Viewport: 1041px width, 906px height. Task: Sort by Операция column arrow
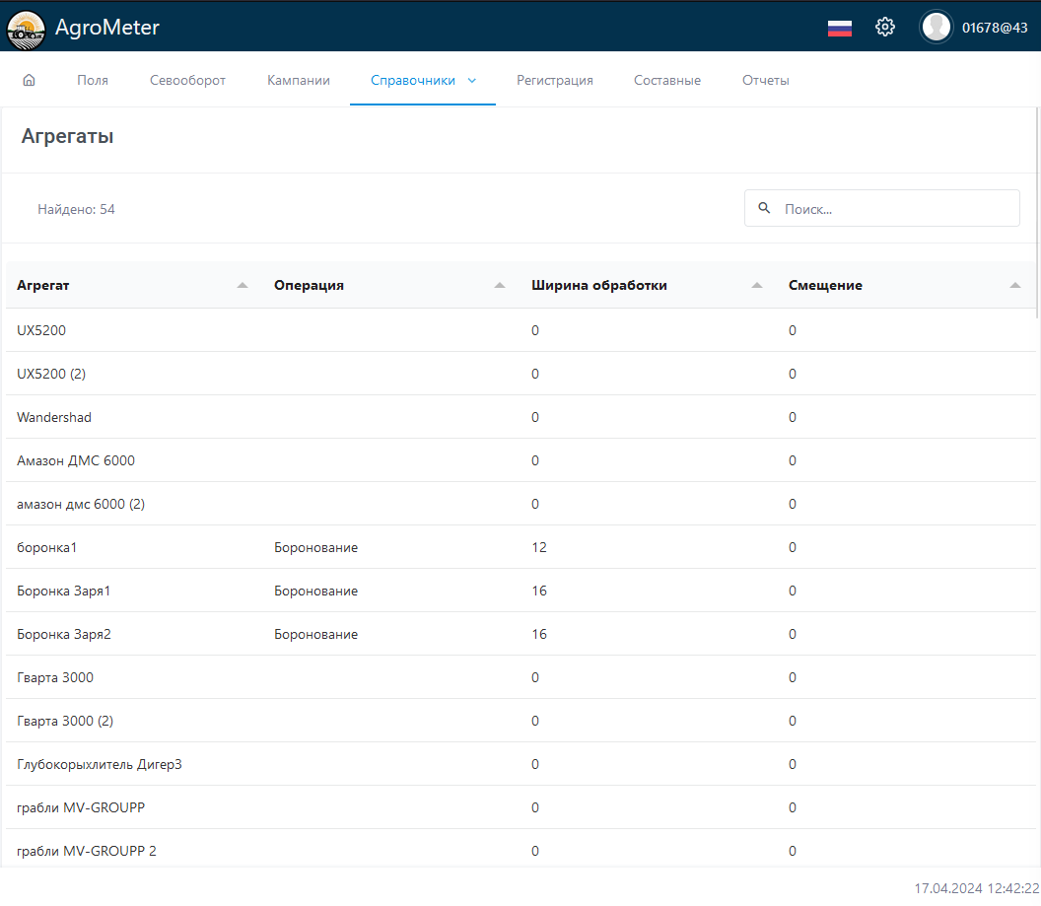(500, 285)
